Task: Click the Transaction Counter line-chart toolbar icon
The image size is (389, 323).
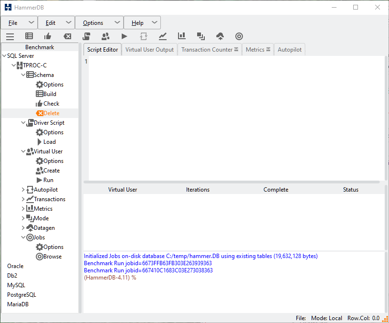Action: tap(163, 36)
